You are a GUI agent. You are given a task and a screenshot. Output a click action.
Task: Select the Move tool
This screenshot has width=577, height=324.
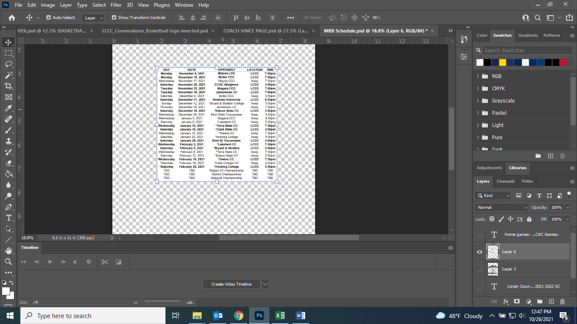click(x=8, y=42)
